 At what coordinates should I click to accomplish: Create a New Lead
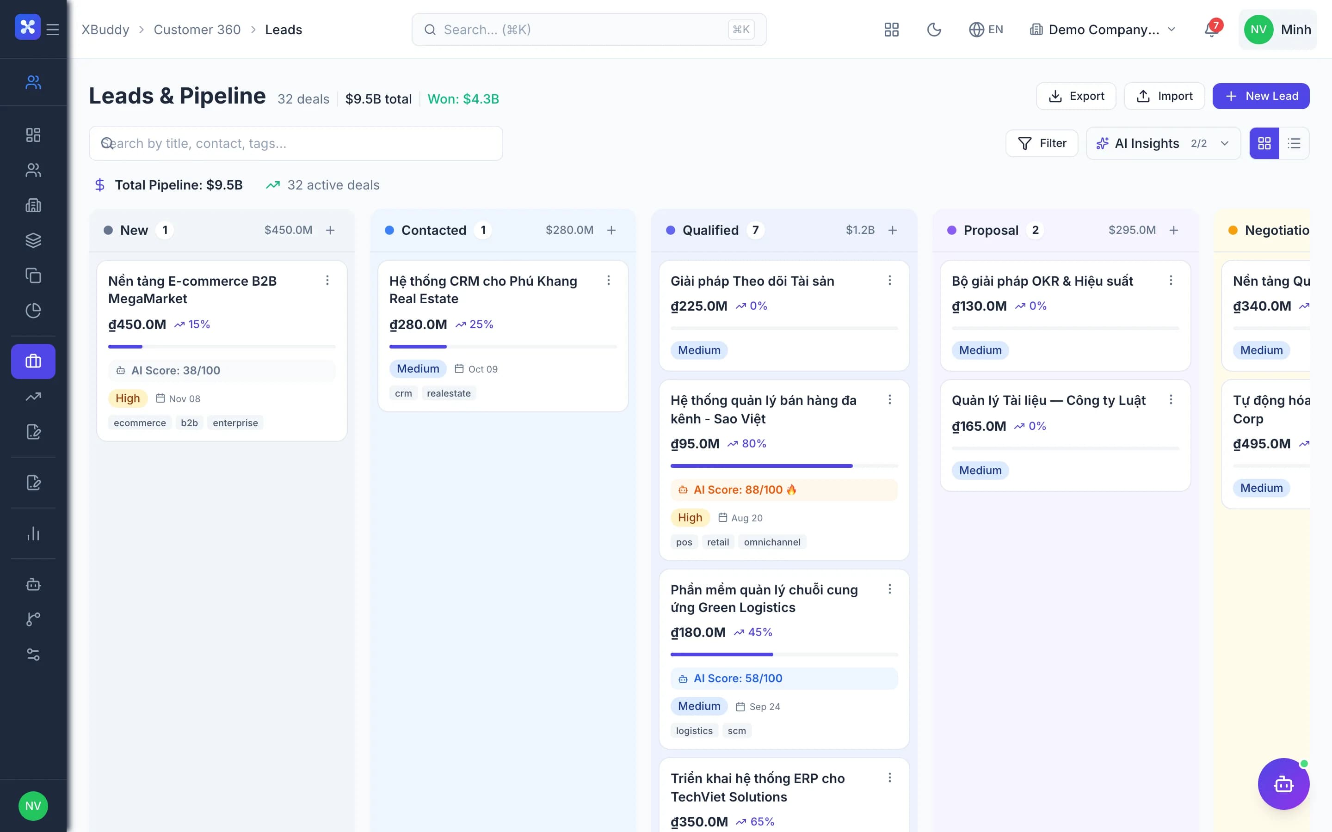click(x=1260, y=96)
